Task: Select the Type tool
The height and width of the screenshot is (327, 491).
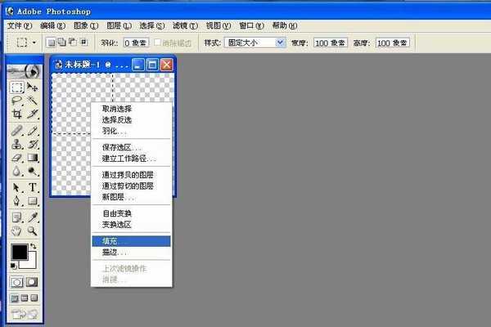Action: pos(32,187)
